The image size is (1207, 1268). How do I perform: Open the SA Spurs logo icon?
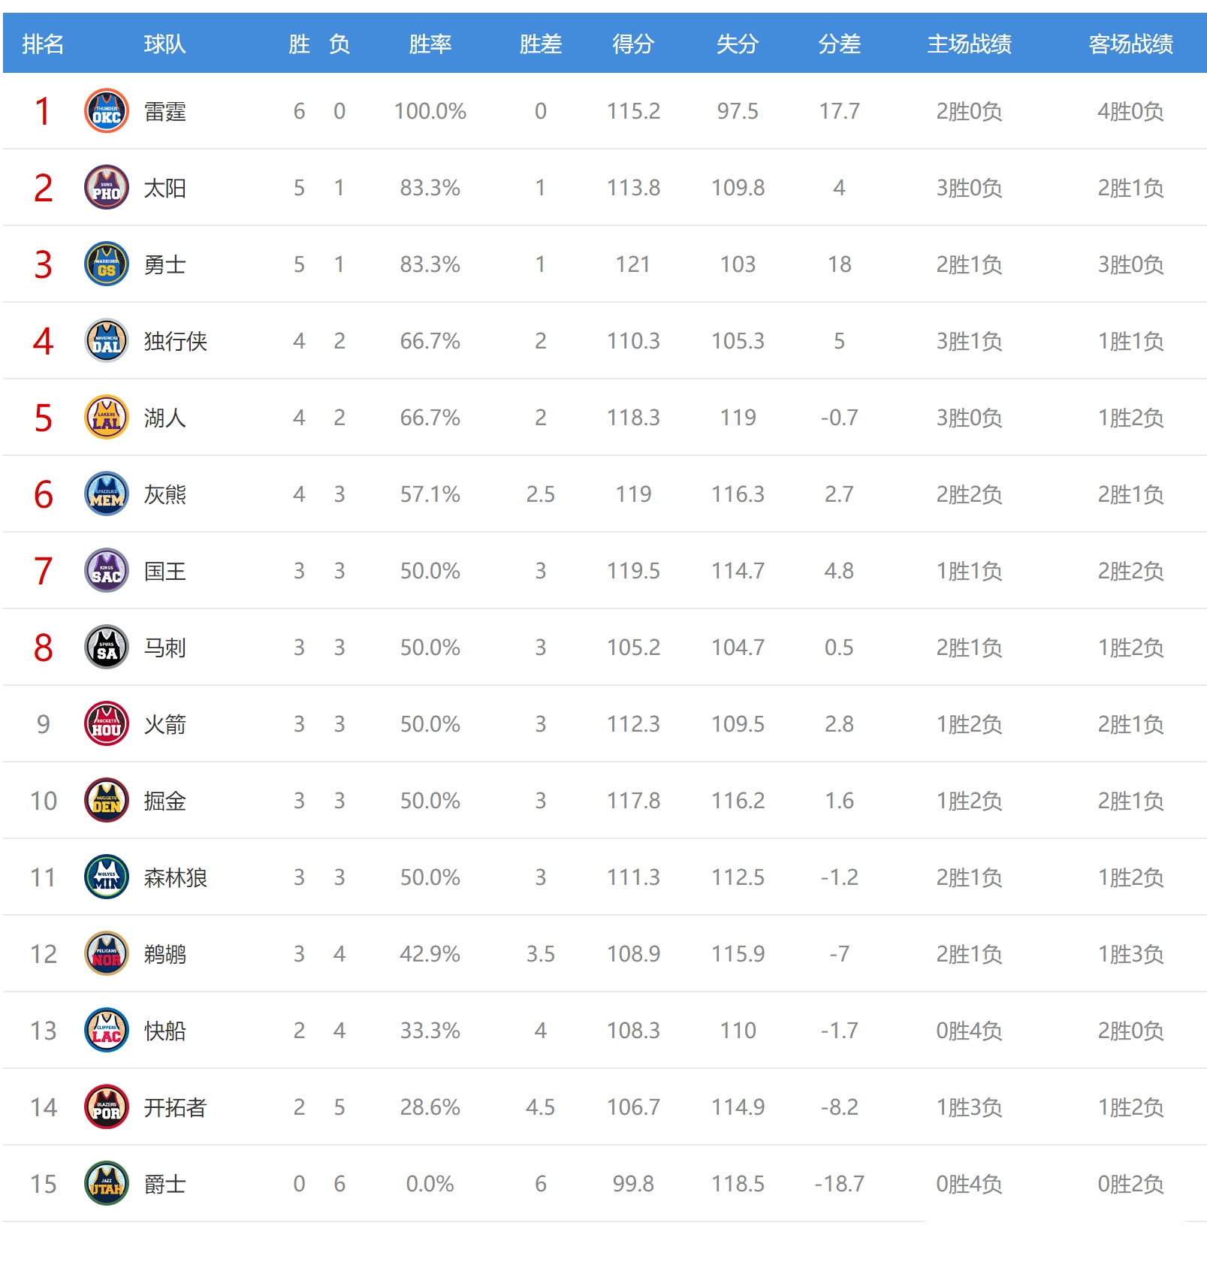pyautogui.click(x=107, y=648)
